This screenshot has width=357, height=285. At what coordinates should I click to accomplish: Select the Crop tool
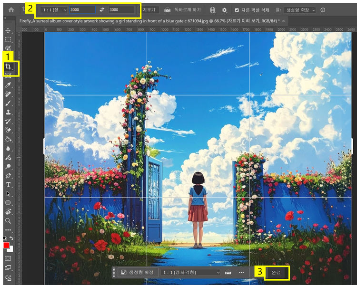pyautogui.click(x=8, y=66)
